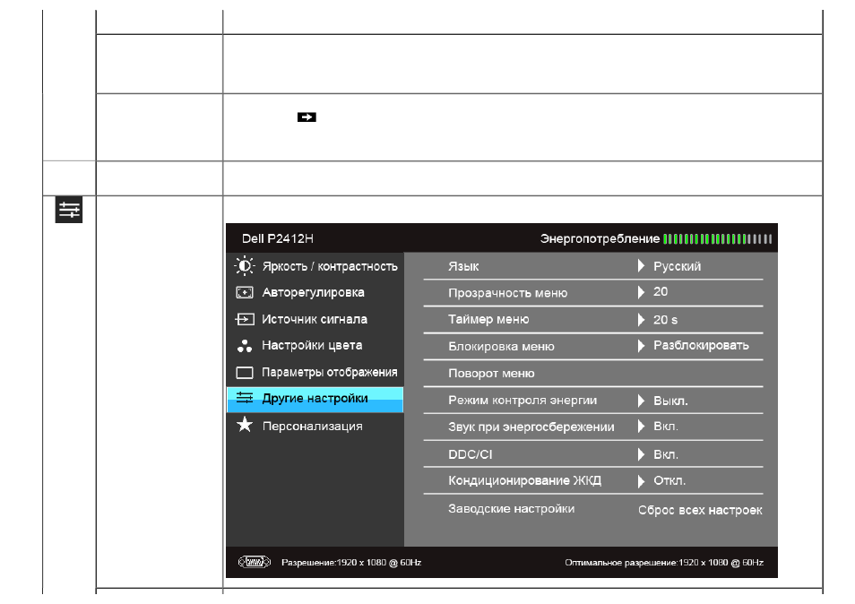Click the Энергопотребление energy bar meter

click(x=718, y=238)
